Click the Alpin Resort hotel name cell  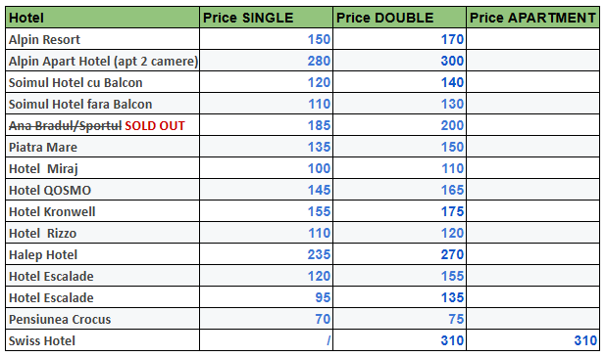[x=102, y=39]
